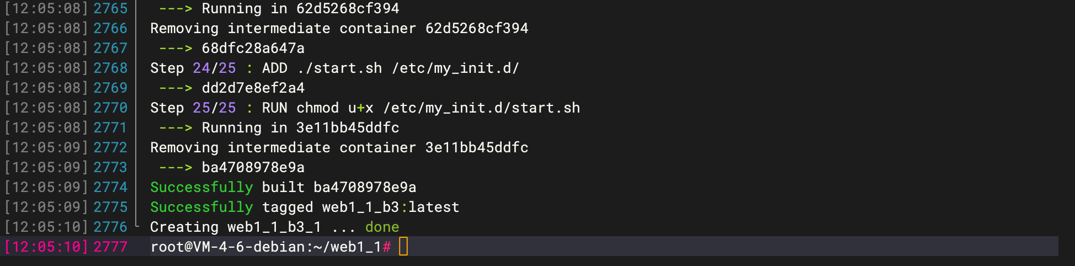Click the timestamp on line 2777
The image size is (1075, 266).
46,247
